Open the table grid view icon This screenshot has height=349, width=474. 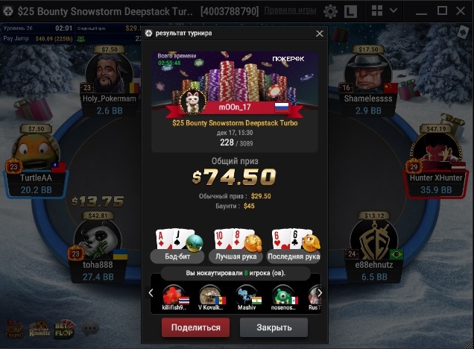coord(377,10)
